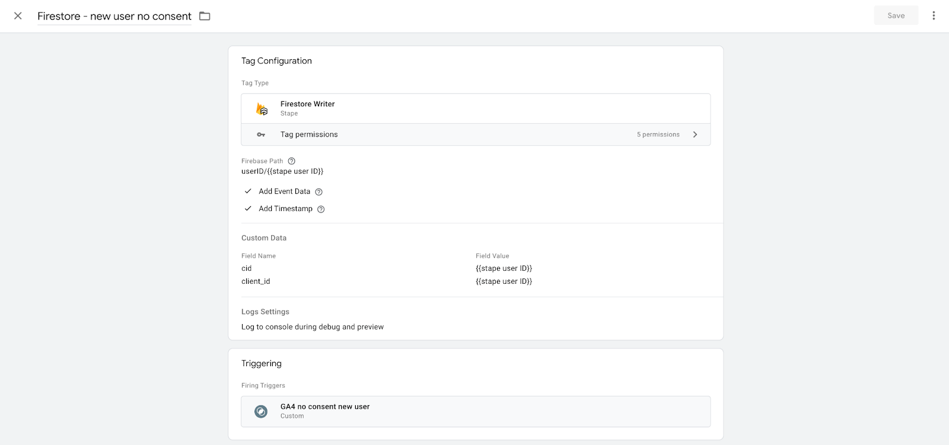Open help icon beside Add Timestamp
Viewport: 949px width, 445px height.
point(321,209)
